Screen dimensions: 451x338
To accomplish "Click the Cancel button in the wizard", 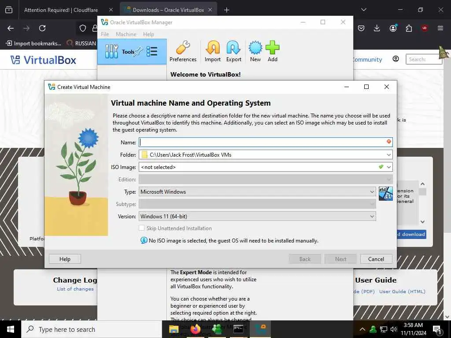I will tap(376, 259).
